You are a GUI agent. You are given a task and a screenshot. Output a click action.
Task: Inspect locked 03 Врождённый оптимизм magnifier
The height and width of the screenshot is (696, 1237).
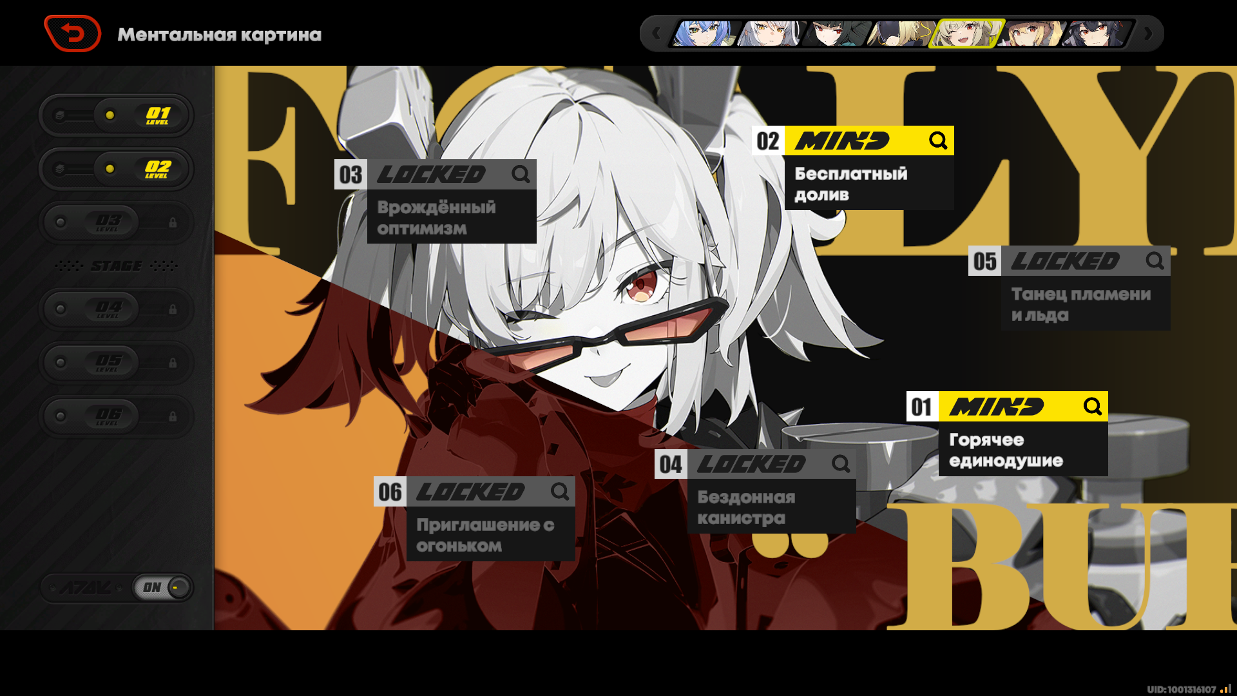[521, 174]
